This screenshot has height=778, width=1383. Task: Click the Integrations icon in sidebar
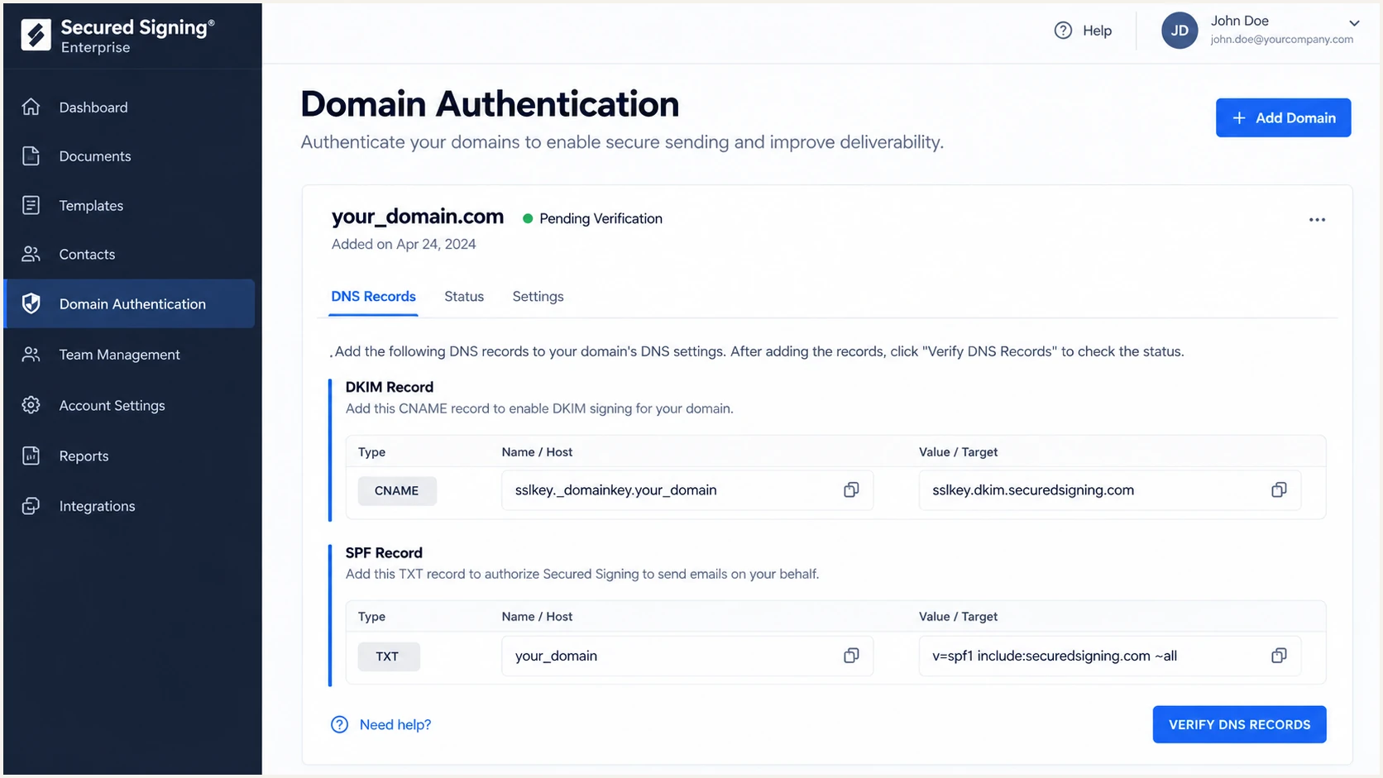(x=31, y=506)
